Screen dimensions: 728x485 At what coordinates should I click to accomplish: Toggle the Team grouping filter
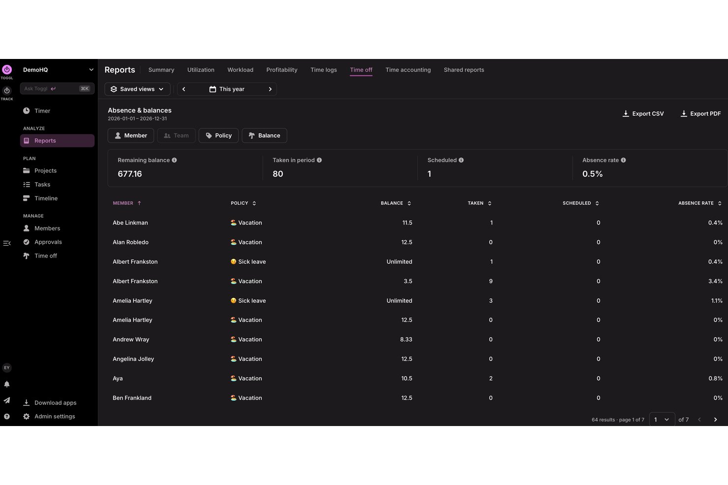(x=176, y=136)
